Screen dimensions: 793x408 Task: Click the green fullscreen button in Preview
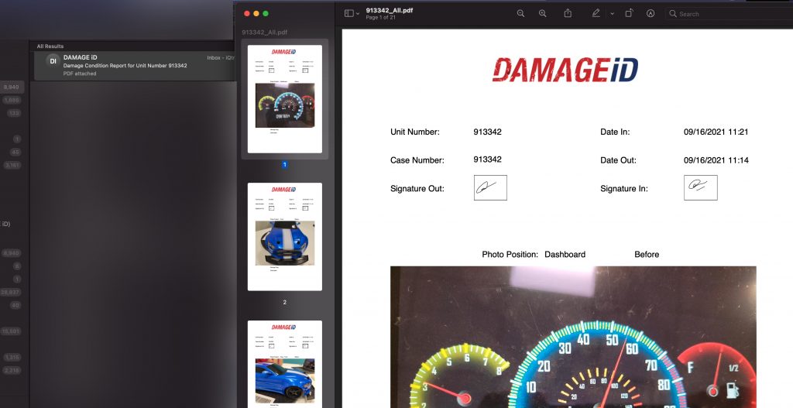point(266,14)
